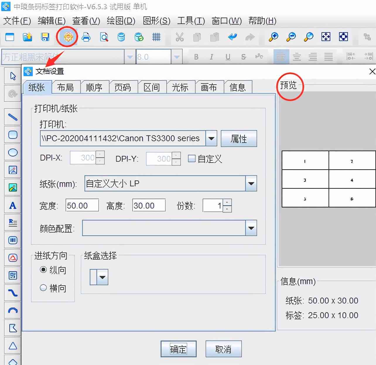
Task: Toggle underline U formatting button
Action: click(x=228, y=57)
